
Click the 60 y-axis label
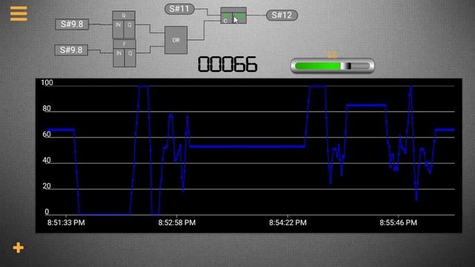(x=47, y=134)
